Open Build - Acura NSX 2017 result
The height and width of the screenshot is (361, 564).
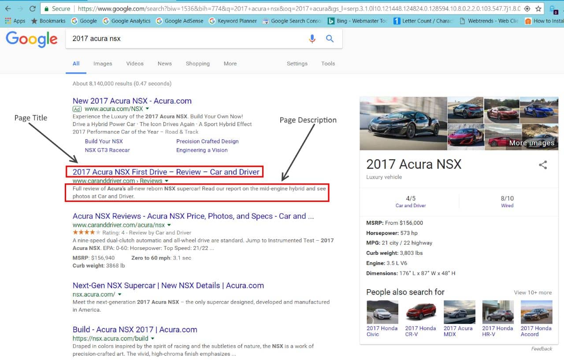pyautogui.click(x=135, y=329)
